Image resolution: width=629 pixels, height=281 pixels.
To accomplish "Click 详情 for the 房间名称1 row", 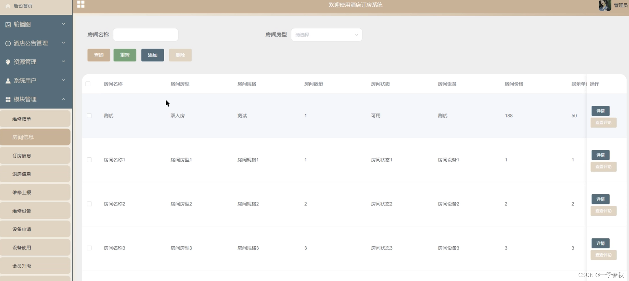I will pyautogui.click(x=600, y=155).
